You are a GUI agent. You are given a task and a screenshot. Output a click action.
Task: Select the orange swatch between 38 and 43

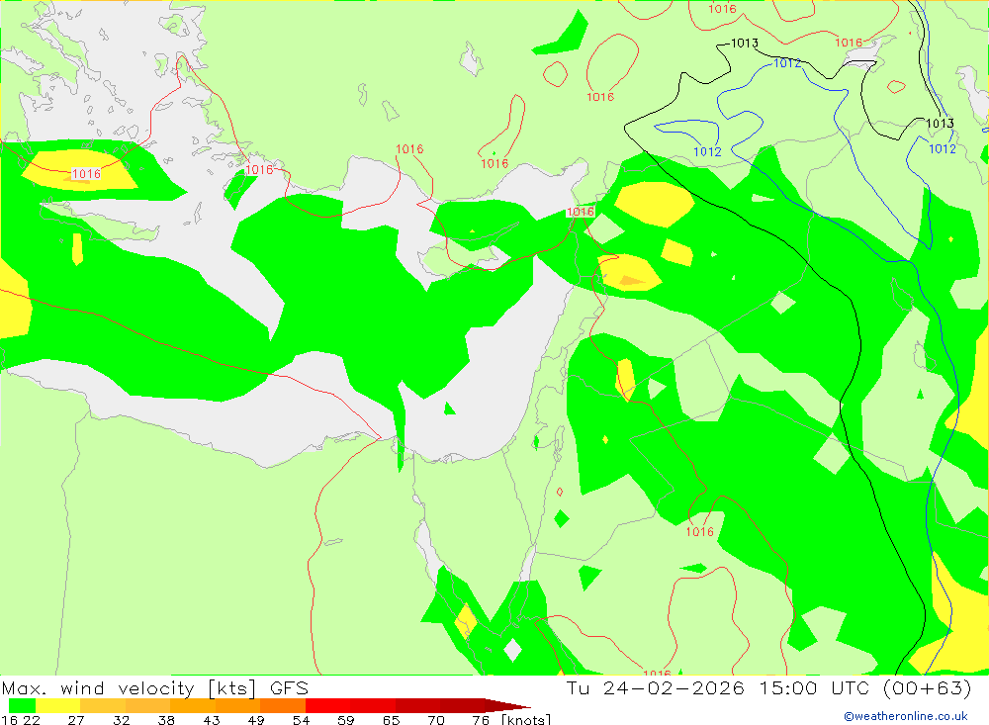coord(193,705)
